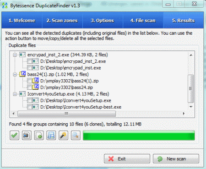206x169 pixels.
Task: Check D:\Desktop\encrypad_inst.exe file checkbox
Action: click(29, 68)
